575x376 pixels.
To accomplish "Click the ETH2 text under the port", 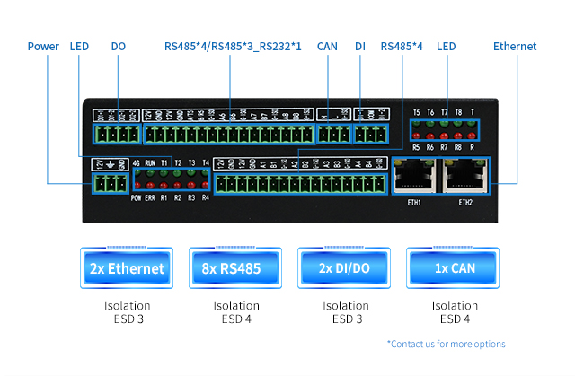I will pos(465,203).
